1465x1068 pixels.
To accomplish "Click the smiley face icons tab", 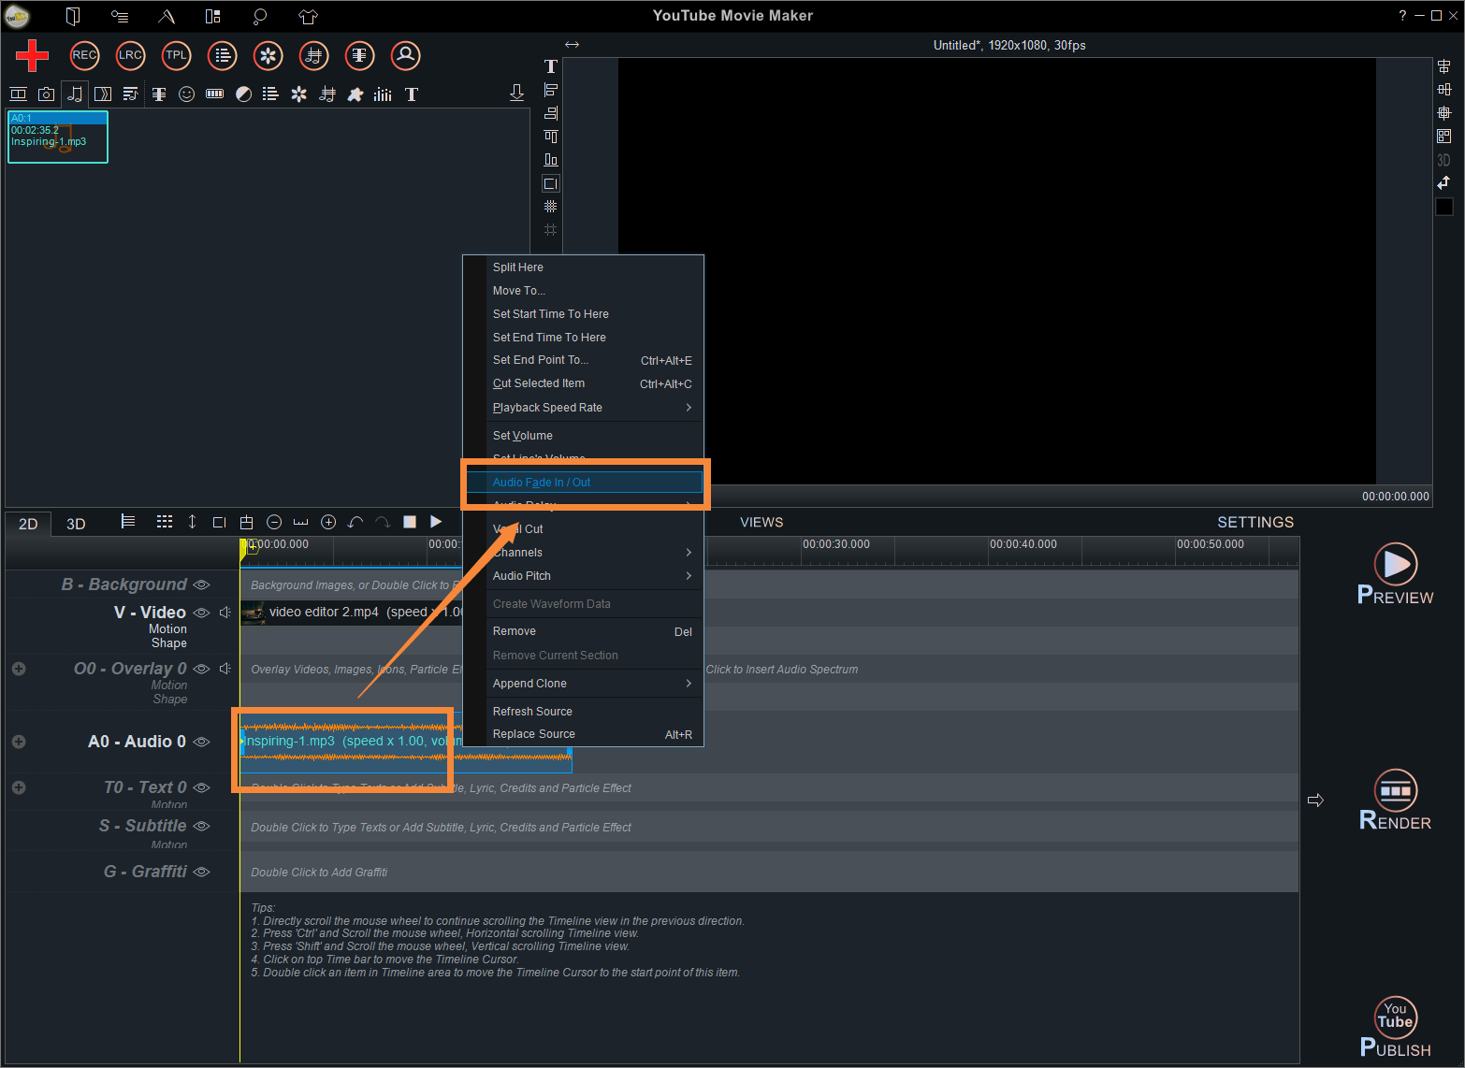I will 186,94.
